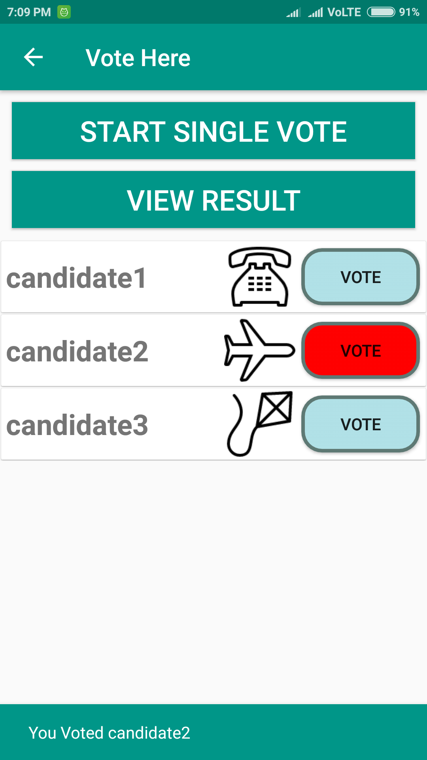Cast vote for candidate3
The width and height of the screenshot is (427, 760).
pyautogui.click(x=361, y=424)
